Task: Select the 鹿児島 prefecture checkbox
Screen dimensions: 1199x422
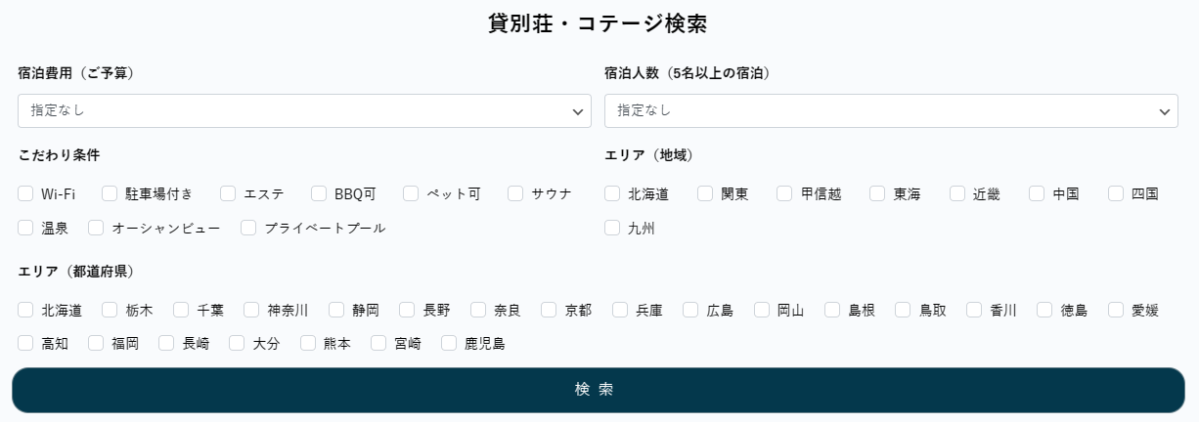Action: coord(449,343)
